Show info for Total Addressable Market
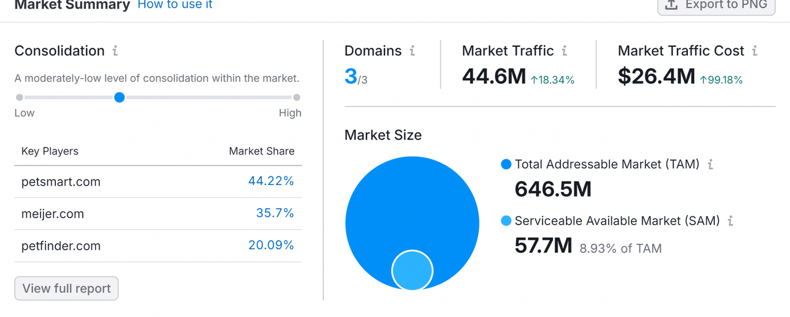 [x=710, y=165]
